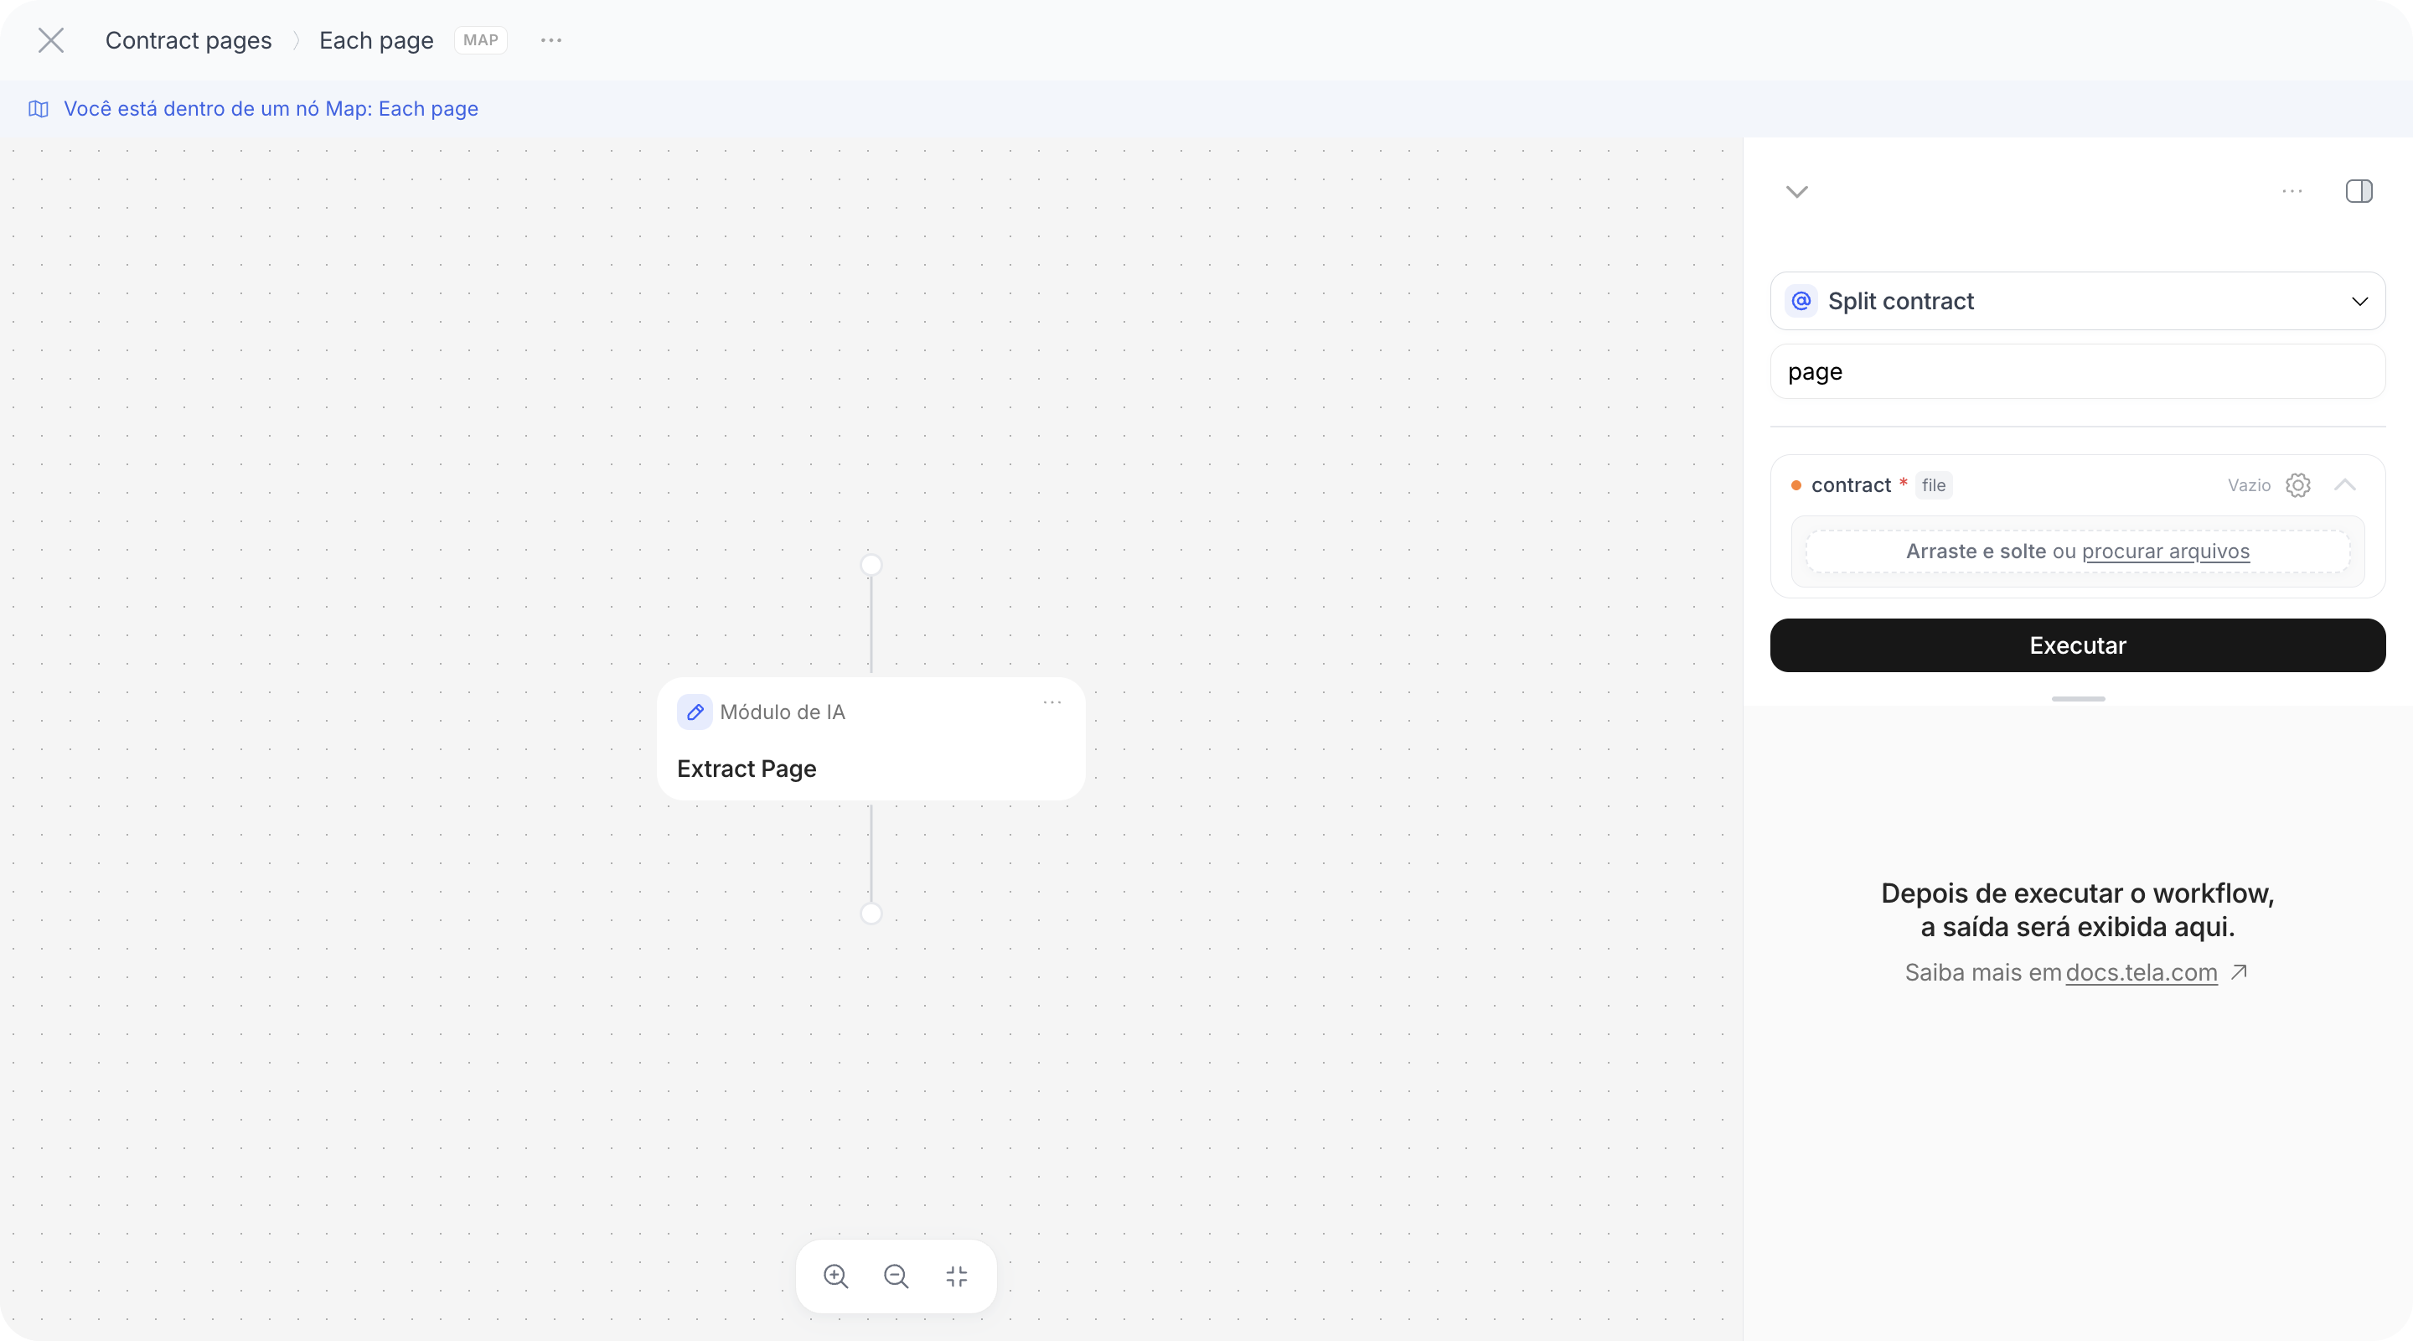The image size is (2413, 1341).
Task: Click the external link arrow beside docs.tela.com
Action: click(x=2239, y=971)
